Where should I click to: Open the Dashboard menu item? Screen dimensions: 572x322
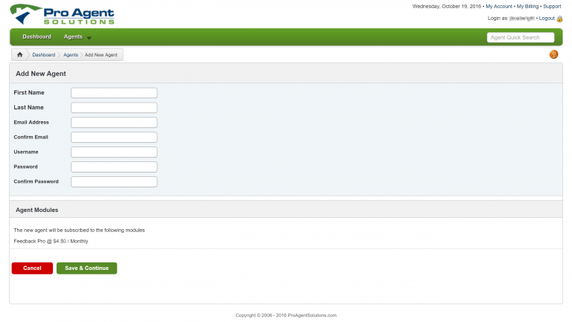click(36, 36)
